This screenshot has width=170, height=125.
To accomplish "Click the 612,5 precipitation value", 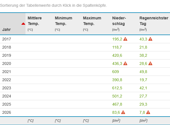I will [x=117, y=88].
